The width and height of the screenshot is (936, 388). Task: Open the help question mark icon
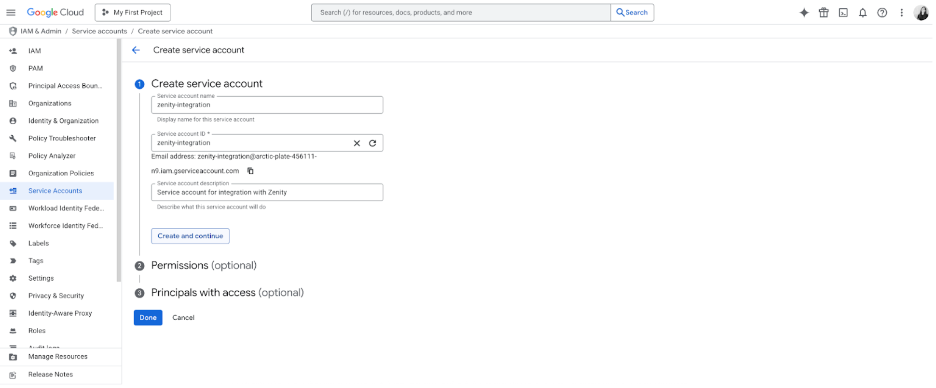click(882, 13)
